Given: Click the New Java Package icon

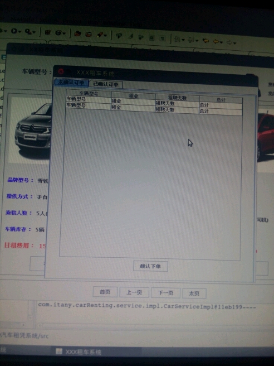Looking at the screenshot, I should tap(48, 32).
